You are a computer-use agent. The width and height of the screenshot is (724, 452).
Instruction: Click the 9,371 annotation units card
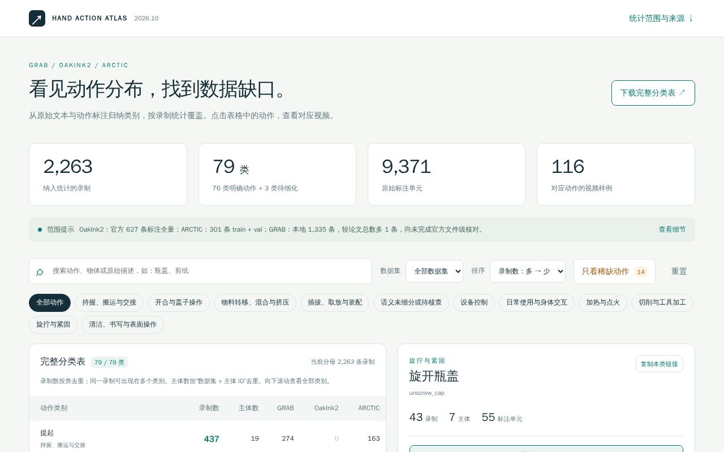coord(446,174)
